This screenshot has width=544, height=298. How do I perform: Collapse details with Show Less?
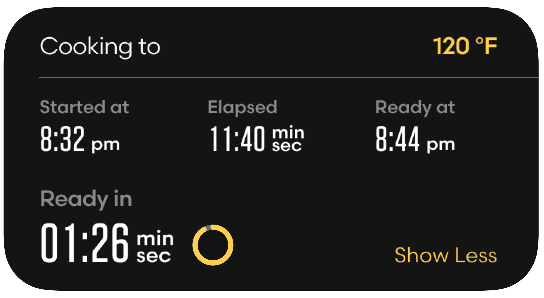(446, 255)
